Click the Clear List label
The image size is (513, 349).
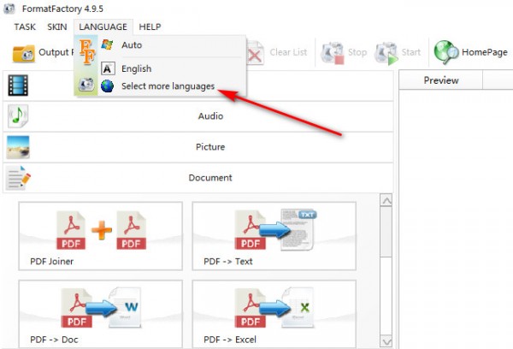tap(288, 52)
